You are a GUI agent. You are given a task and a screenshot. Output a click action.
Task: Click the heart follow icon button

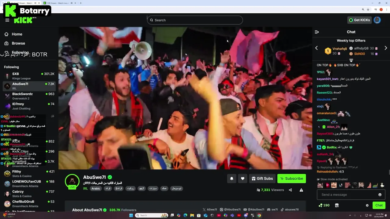point(243,179)
